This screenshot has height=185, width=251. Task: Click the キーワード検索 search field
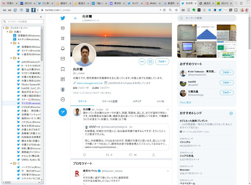point(207,18)
